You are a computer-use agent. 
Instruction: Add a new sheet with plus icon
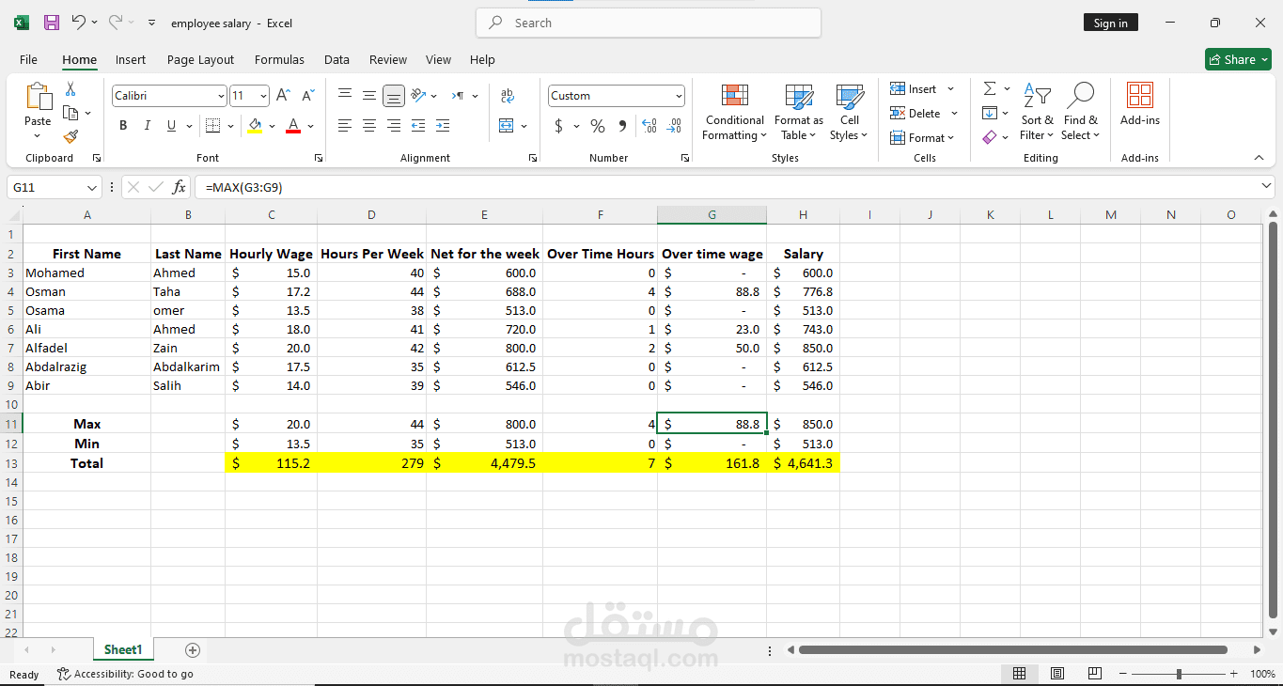pyautogui.click(x=193, y=650)
